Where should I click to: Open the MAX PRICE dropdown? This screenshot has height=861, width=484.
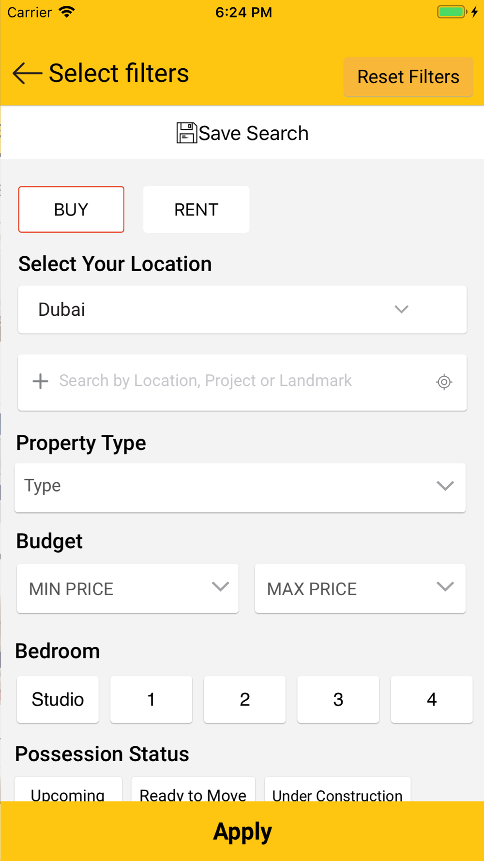coord(360,588)
